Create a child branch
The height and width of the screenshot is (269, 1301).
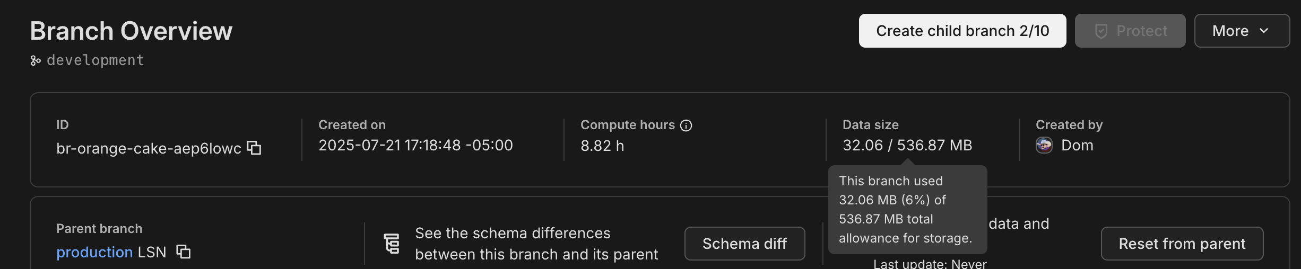coord(962,31)
